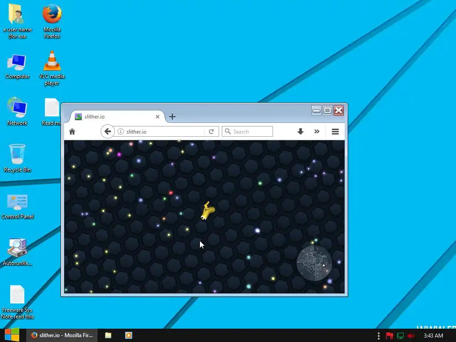456x342 pixels.
Task: Switch to the slither.io tab
Action: point(117,117)
